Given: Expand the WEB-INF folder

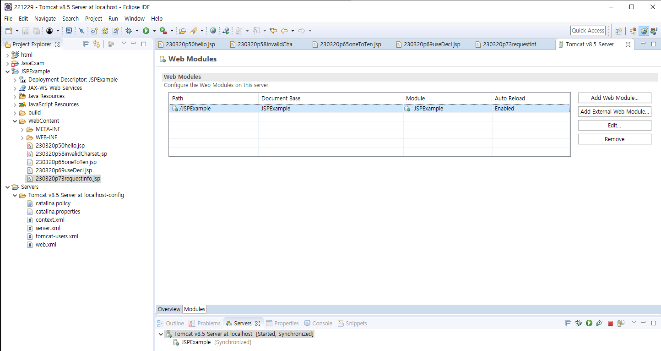Looking at the screenshot, I should pyautogui.click(x=22, y=137).
